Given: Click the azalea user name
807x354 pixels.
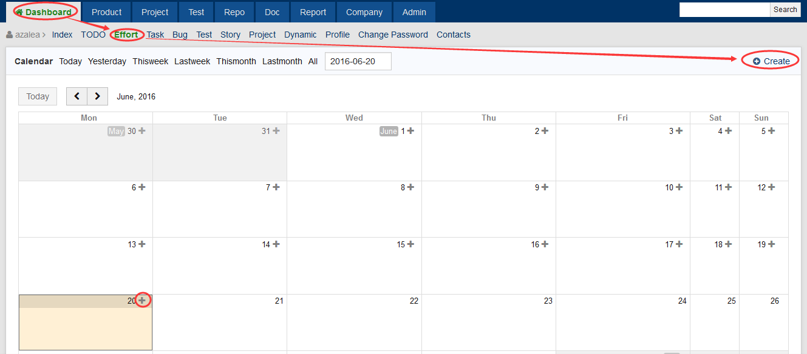Looking at the screenshot, I should point(27,35).
